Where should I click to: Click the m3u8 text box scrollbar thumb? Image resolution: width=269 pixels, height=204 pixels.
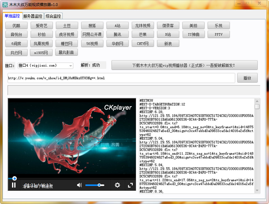pos(257,106)
